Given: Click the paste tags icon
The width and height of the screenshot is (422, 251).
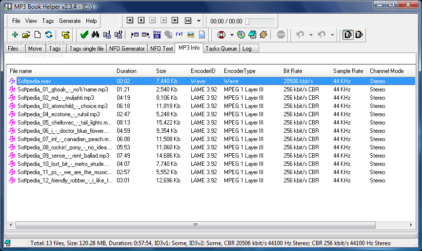Looking at the screenshot, I should coord(118,35).
